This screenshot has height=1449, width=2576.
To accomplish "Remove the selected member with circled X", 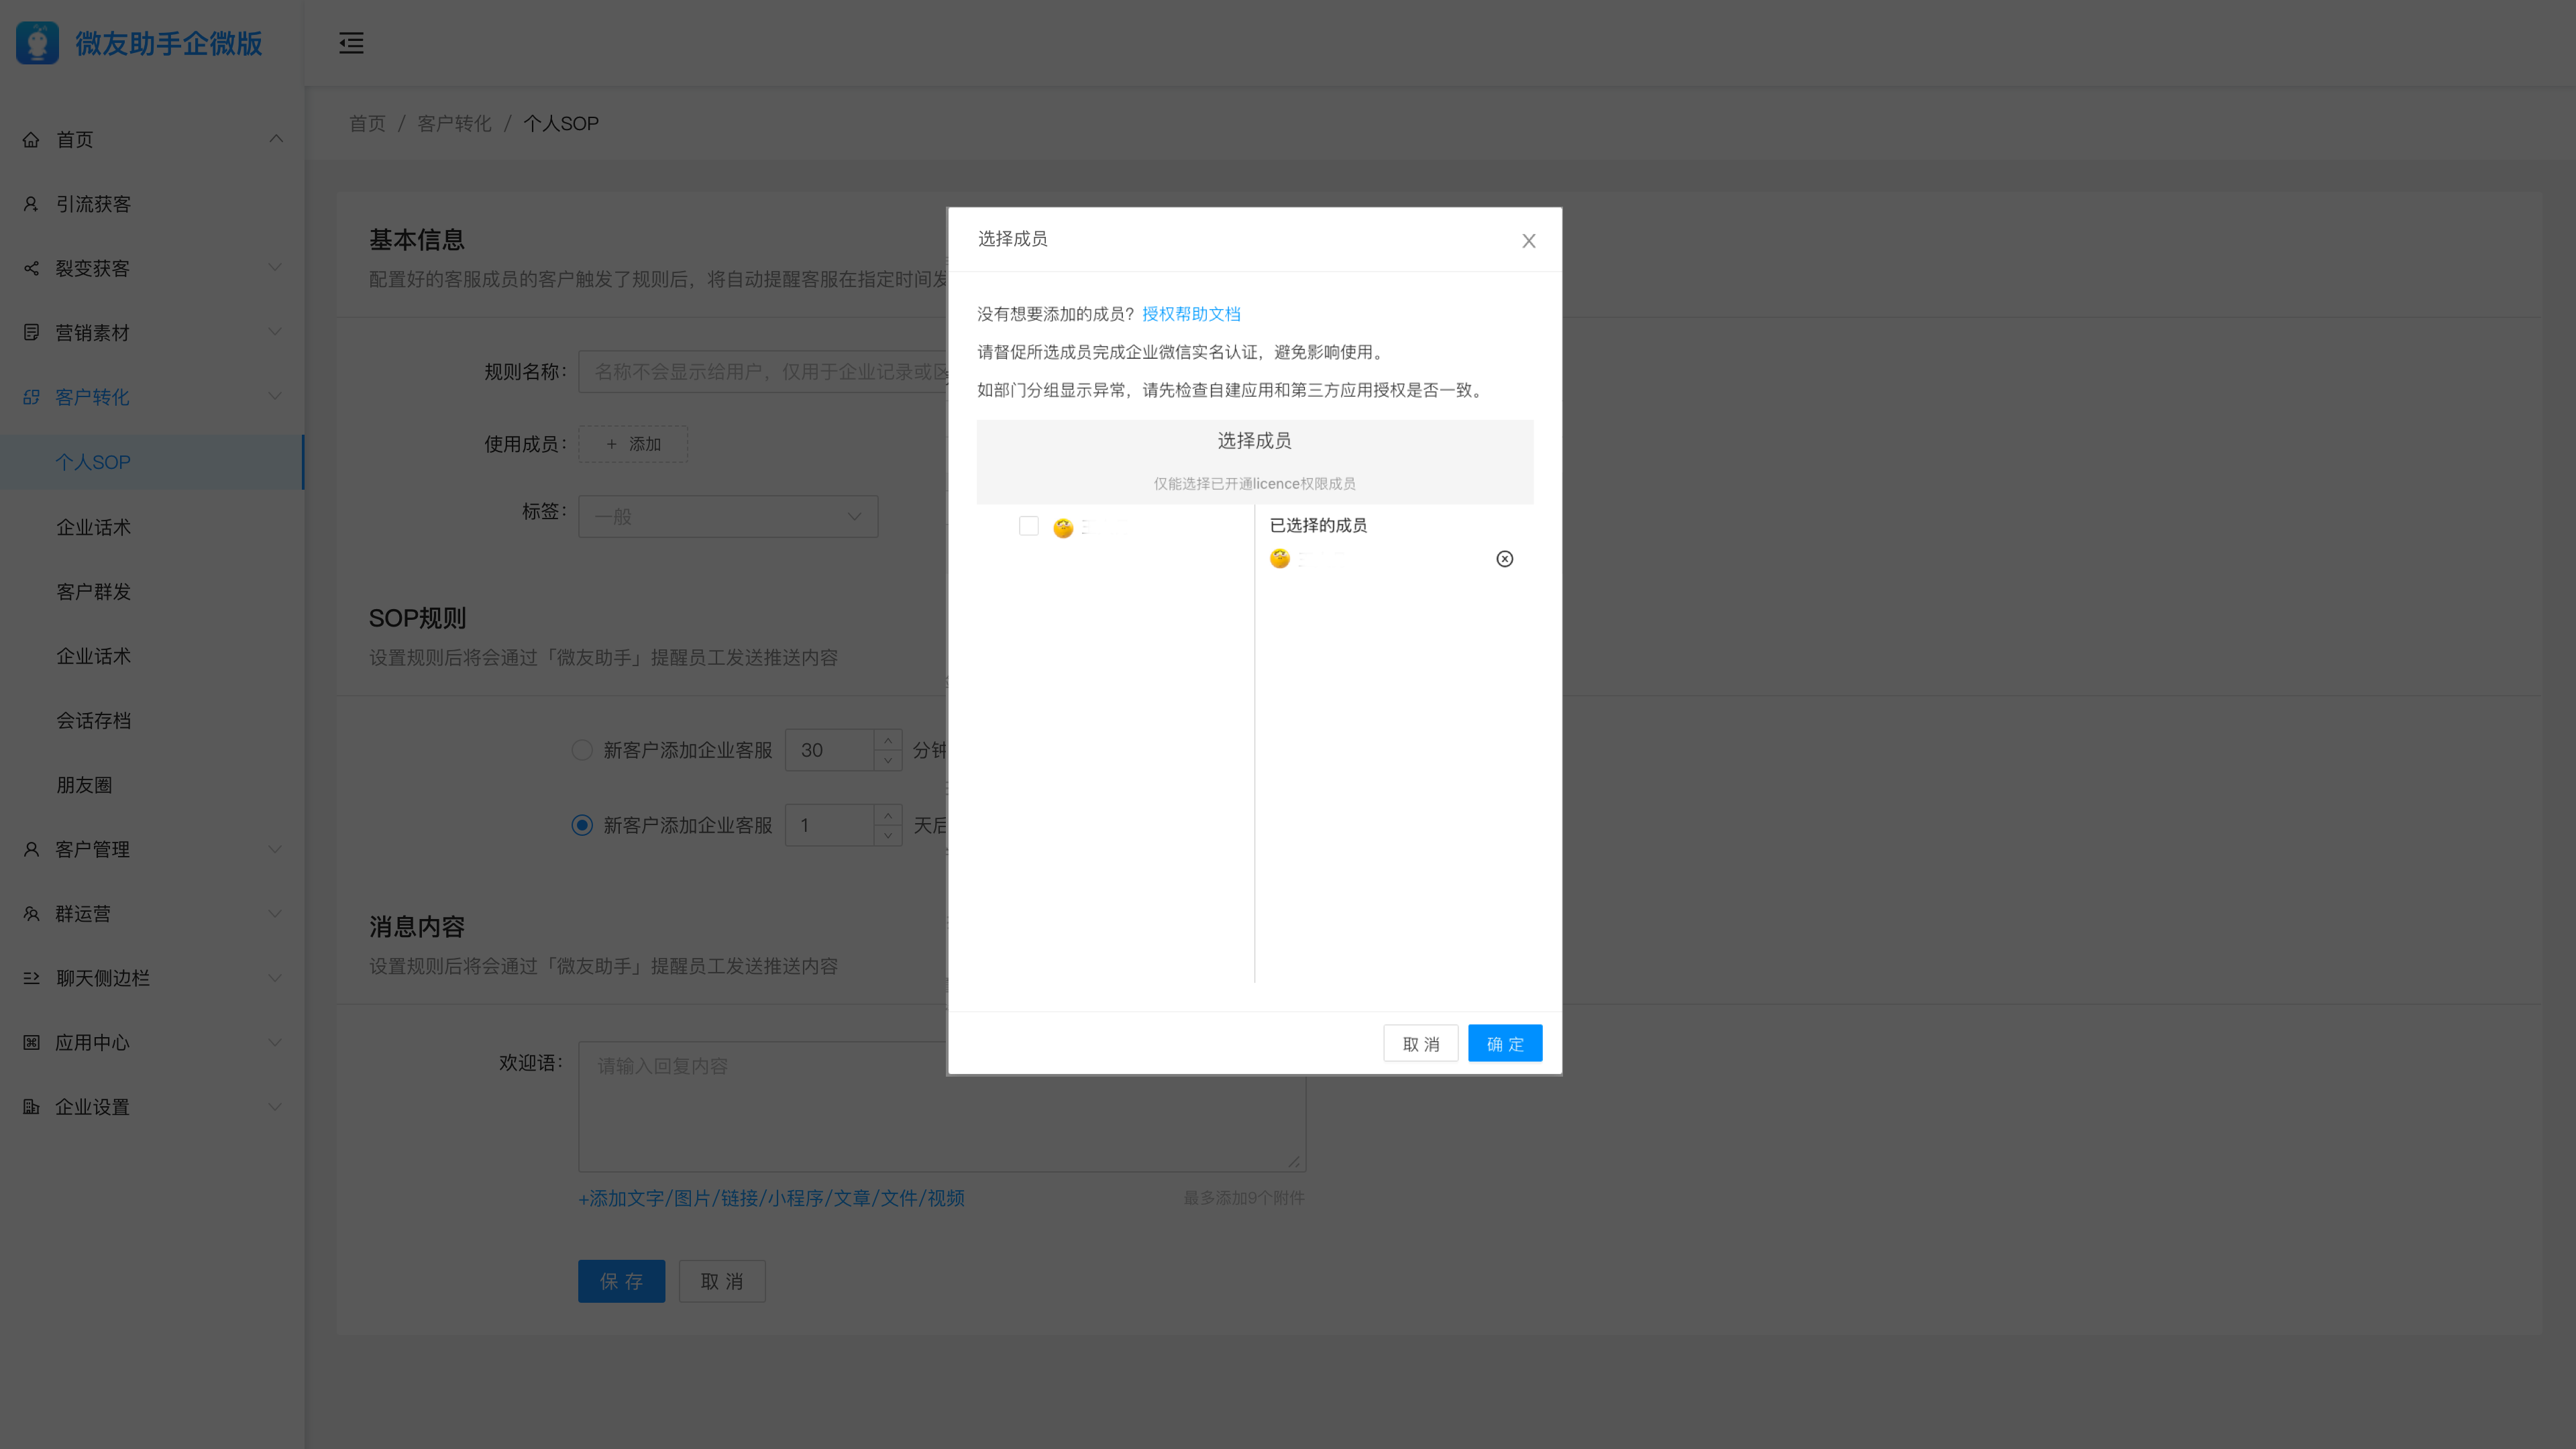I will click(1504, 559).
